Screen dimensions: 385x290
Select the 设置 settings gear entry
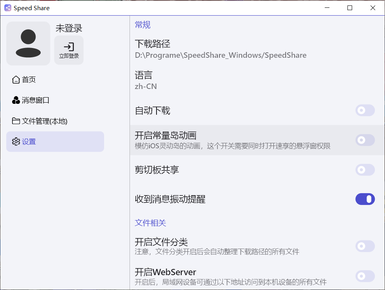point(27,142)
